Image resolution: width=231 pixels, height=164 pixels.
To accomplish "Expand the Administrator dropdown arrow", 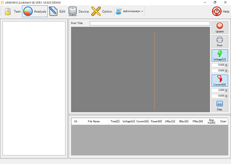I will [142, 11].
